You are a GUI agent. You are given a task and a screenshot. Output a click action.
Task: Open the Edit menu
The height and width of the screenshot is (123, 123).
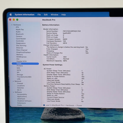pos(46,14)
